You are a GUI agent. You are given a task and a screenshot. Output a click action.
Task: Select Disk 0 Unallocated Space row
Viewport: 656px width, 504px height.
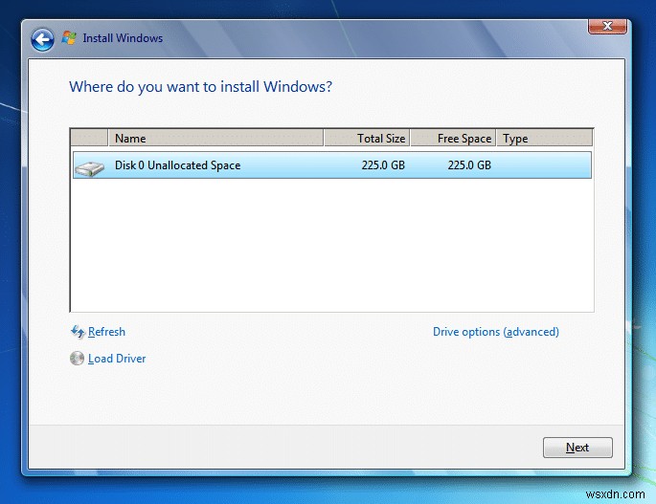pos(332,165)
